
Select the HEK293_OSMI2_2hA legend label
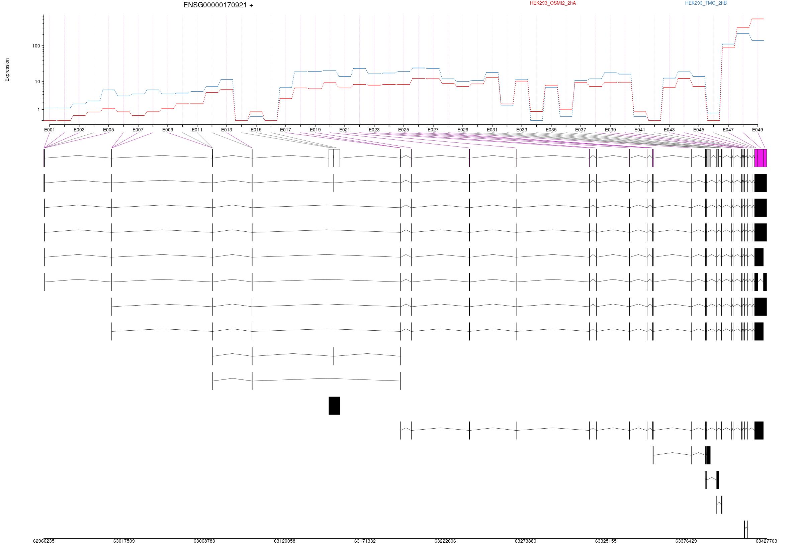(x=553, y=3)
